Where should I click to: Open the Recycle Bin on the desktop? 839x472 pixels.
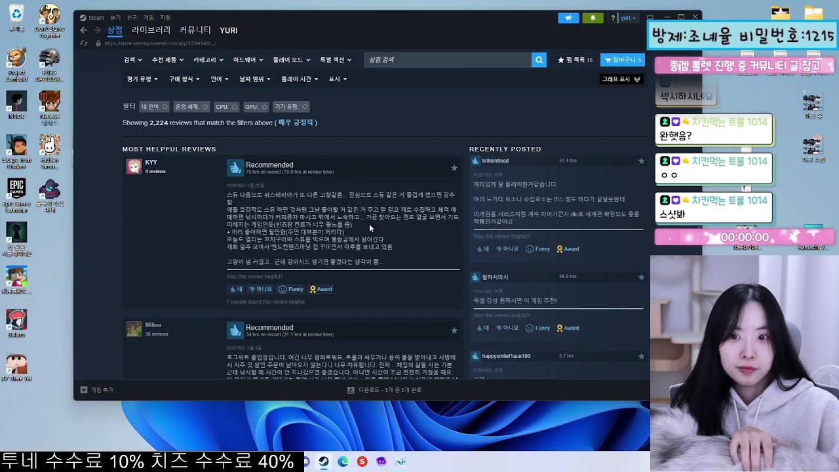(16, 17)
